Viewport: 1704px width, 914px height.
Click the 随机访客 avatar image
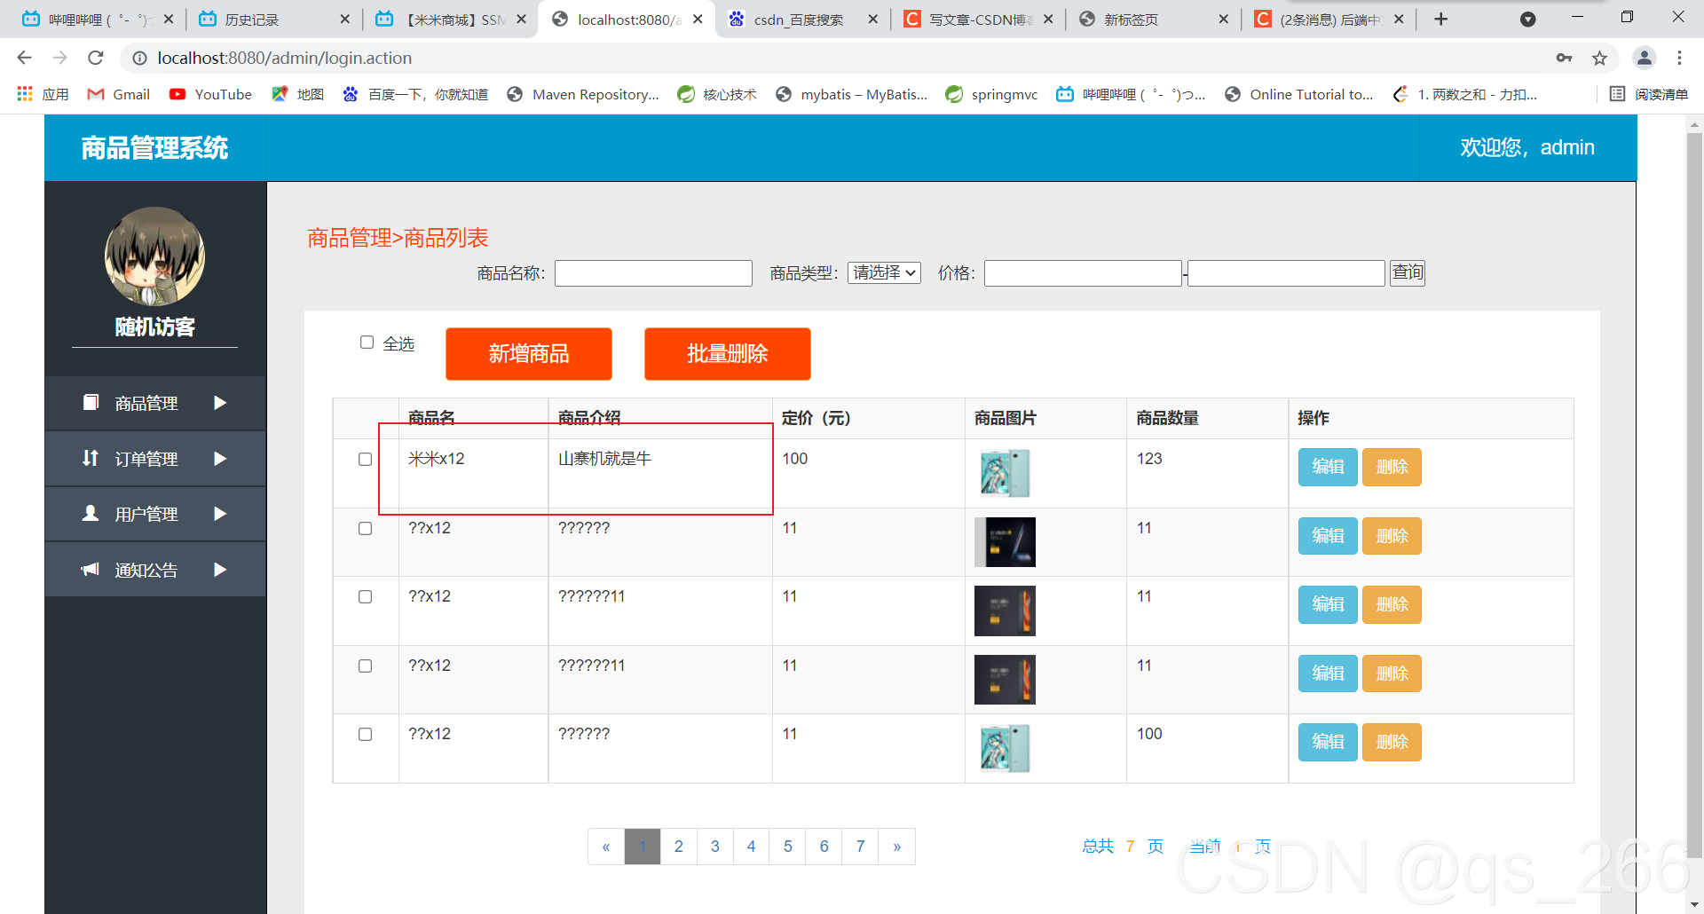pos(154,256)
